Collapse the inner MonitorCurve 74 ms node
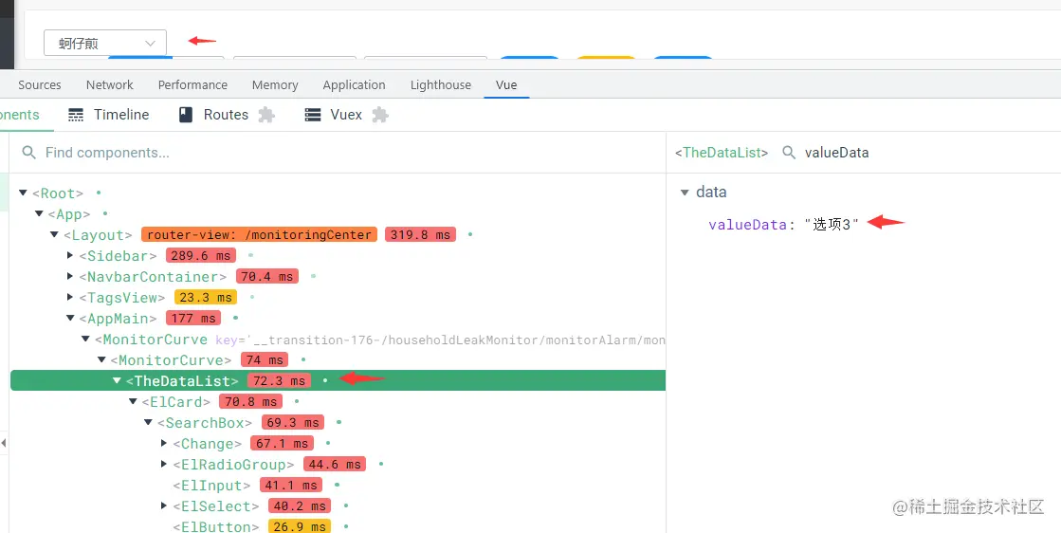The height and width of the screenshot is (533, 1061). click(101, 359)
